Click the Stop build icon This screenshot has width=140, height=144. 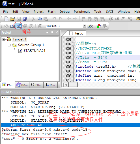click(31, 26)
